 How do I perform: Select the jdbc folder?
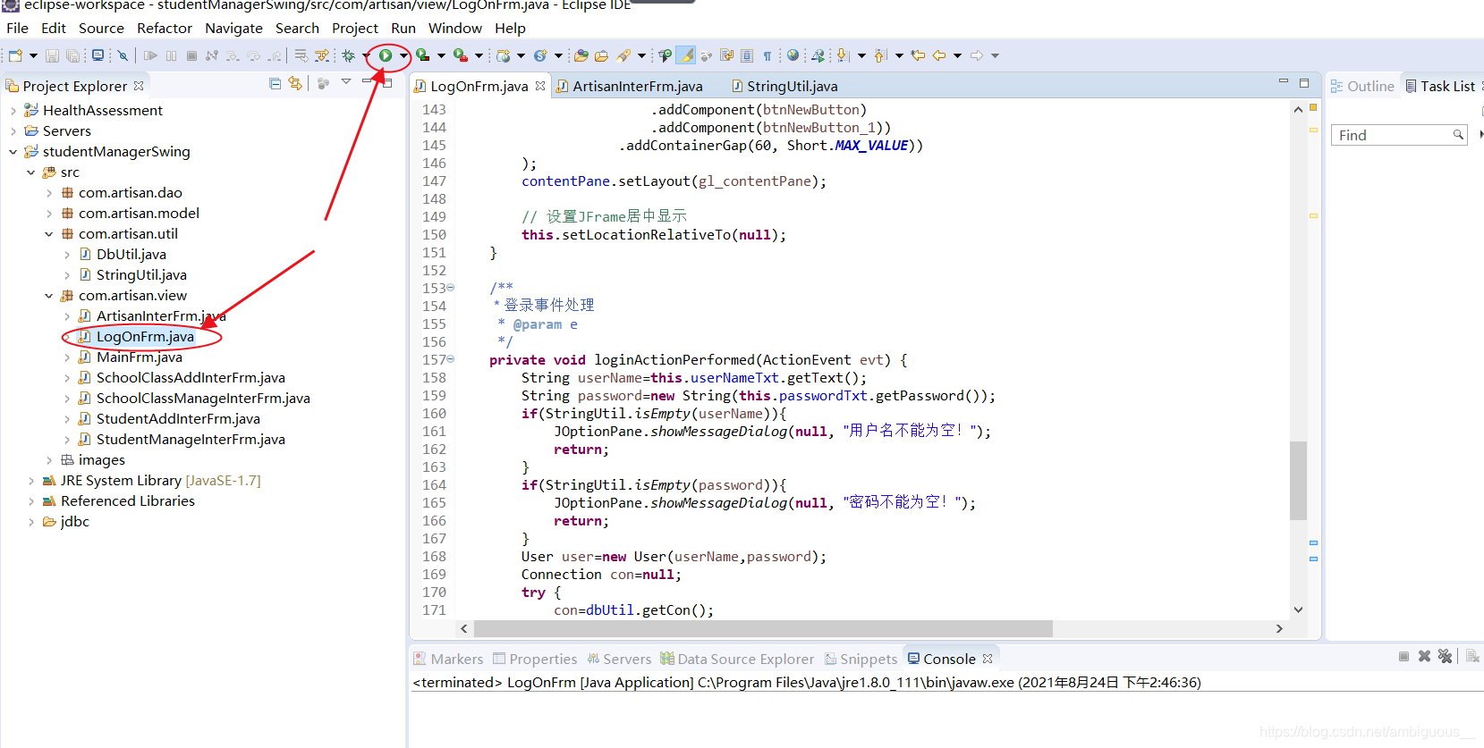pyautogui.click(x=74, y=522)
